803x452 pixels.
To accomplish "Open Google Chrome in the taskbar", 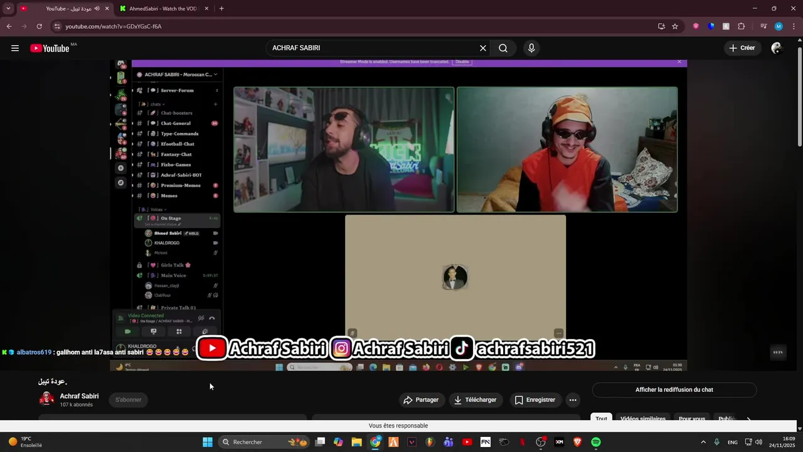I will (x=375, y=442).
